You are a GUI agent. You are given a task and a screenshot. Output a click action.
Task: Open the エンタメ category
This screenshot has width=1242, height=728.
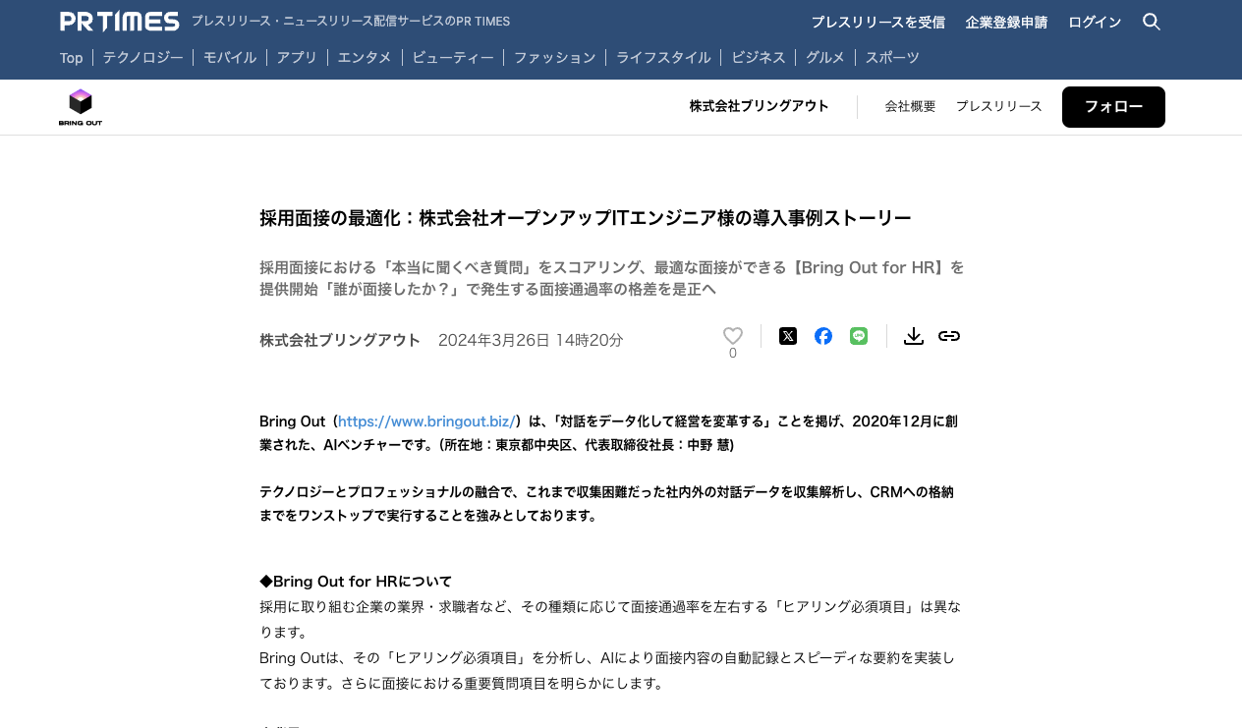365,58
